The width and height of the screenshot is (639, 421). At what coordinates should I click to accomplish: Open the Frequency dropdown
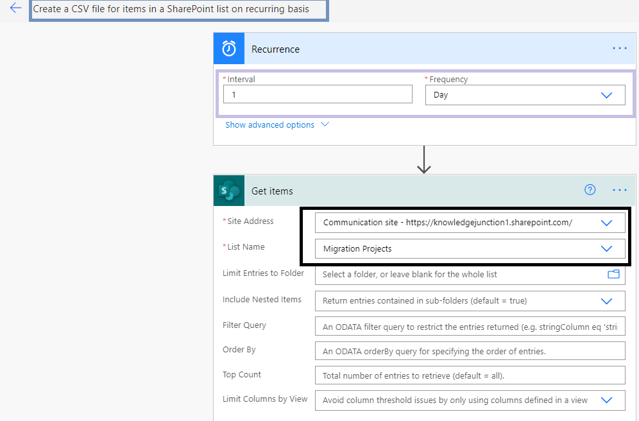click(x=525, y=95)
